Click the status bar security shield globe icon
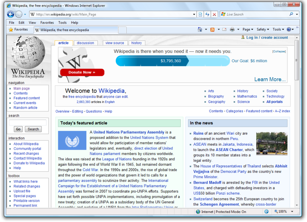This screenshot has height=222, width=307. click(266, 211)
